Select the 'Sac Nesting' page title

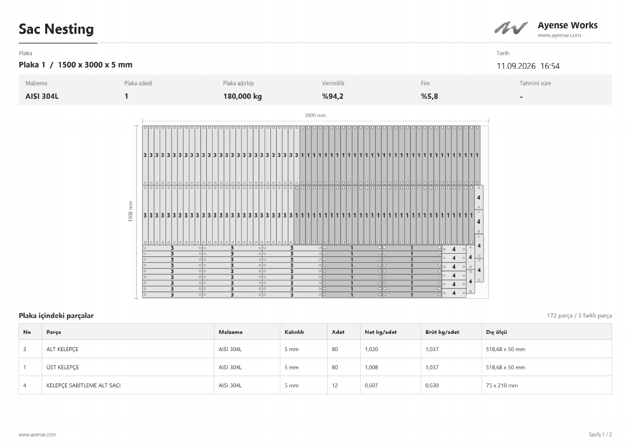pyautogui.click(x=56, y=29)
